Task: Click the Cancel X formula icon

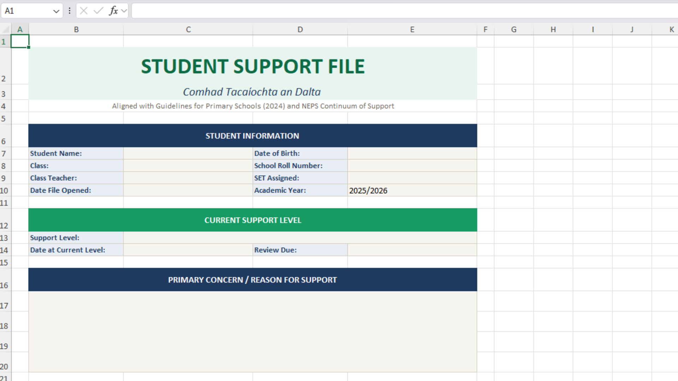Action: click(x=84, y=11)
